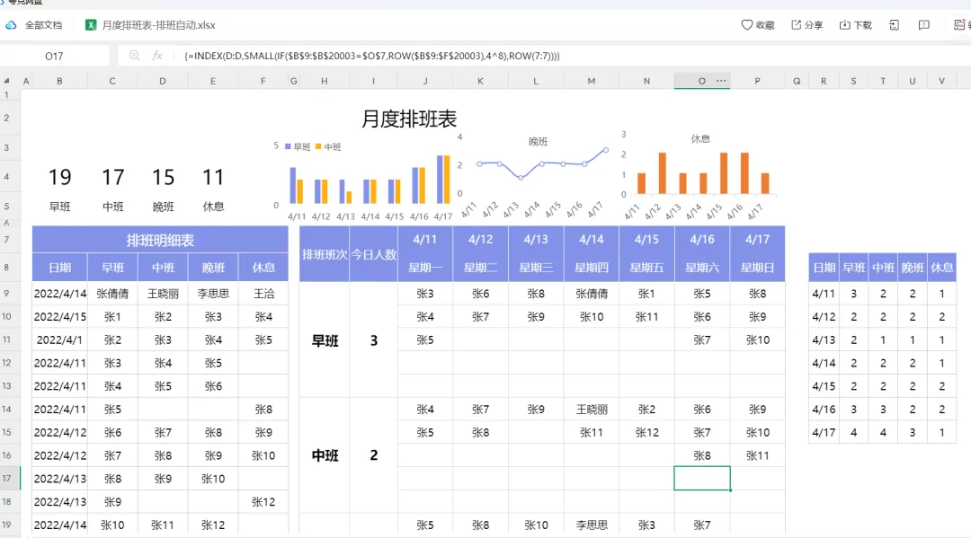The image size is (971, 538).
Task: Click the cell name box O17
Action: pos(55,56)
